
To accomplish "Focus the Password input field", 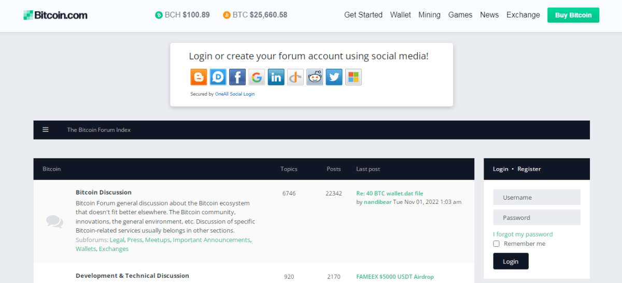I will (536, 217).
